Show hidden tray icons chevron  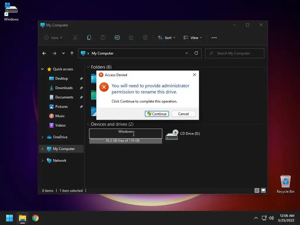point(256,218)
